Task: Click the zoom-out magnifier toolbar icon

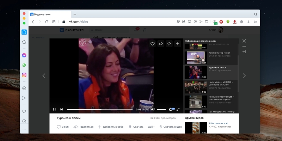Action: point(178,22)
